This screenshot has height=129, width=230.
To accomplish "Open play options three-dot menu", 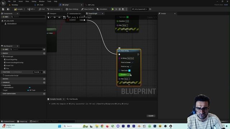I will point(126,9).
